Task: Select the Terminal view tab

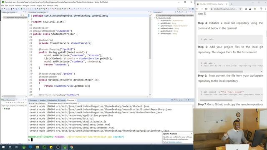Action: point(71,100)
